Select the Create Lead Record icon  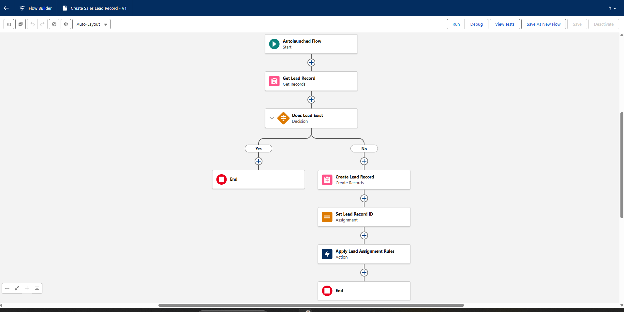click(x=327, y=180)
